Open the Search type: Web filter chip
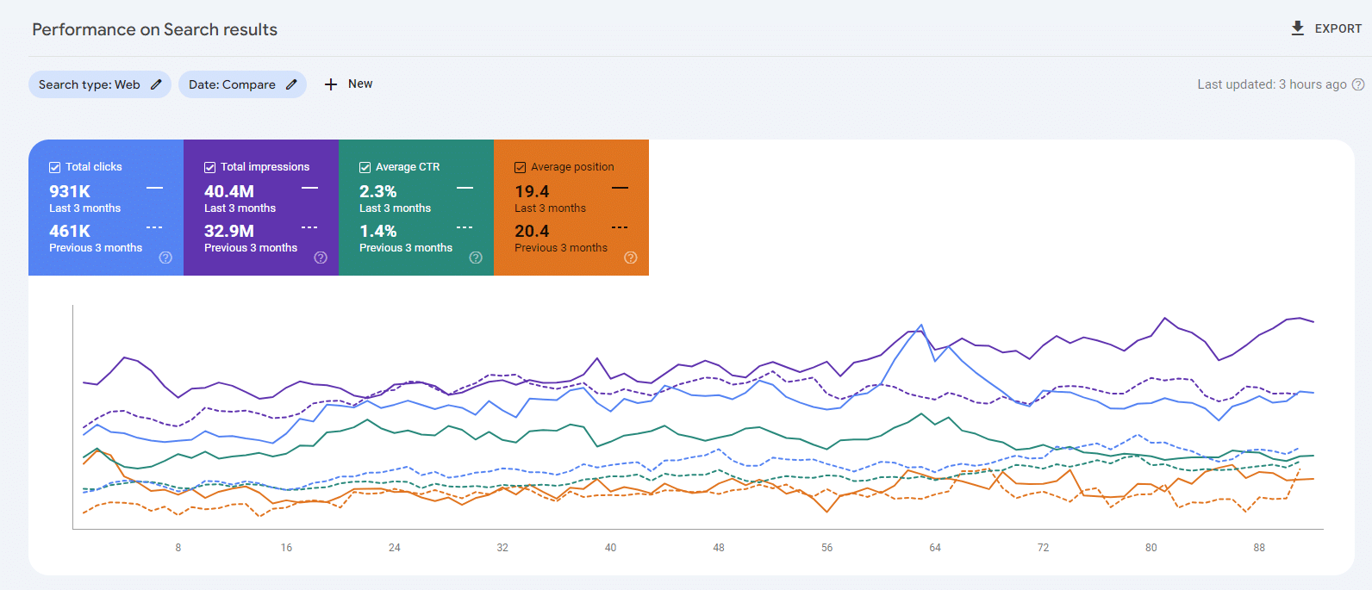The height and width of the screenshot is (590, 1372). pos(100,84)
